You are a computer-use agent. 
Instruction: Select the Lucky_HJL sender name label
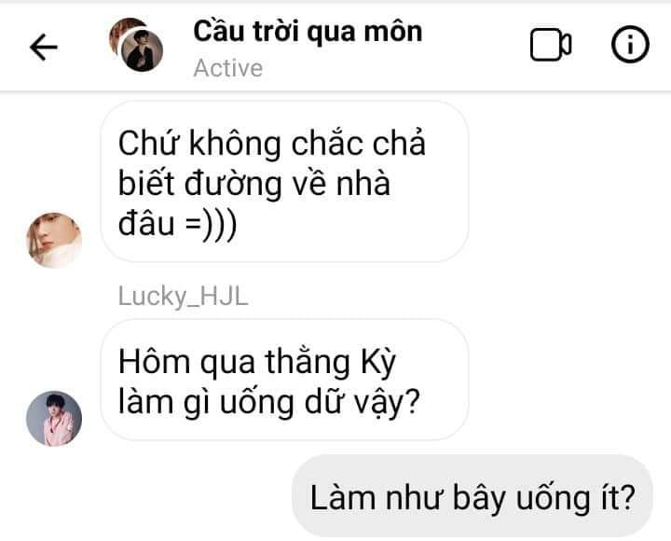click(183, 297)
